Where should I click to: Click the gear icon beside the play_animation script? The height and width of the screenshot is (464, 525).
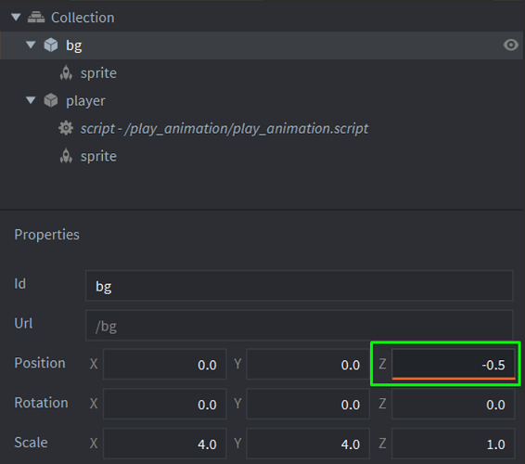point(66,128)
